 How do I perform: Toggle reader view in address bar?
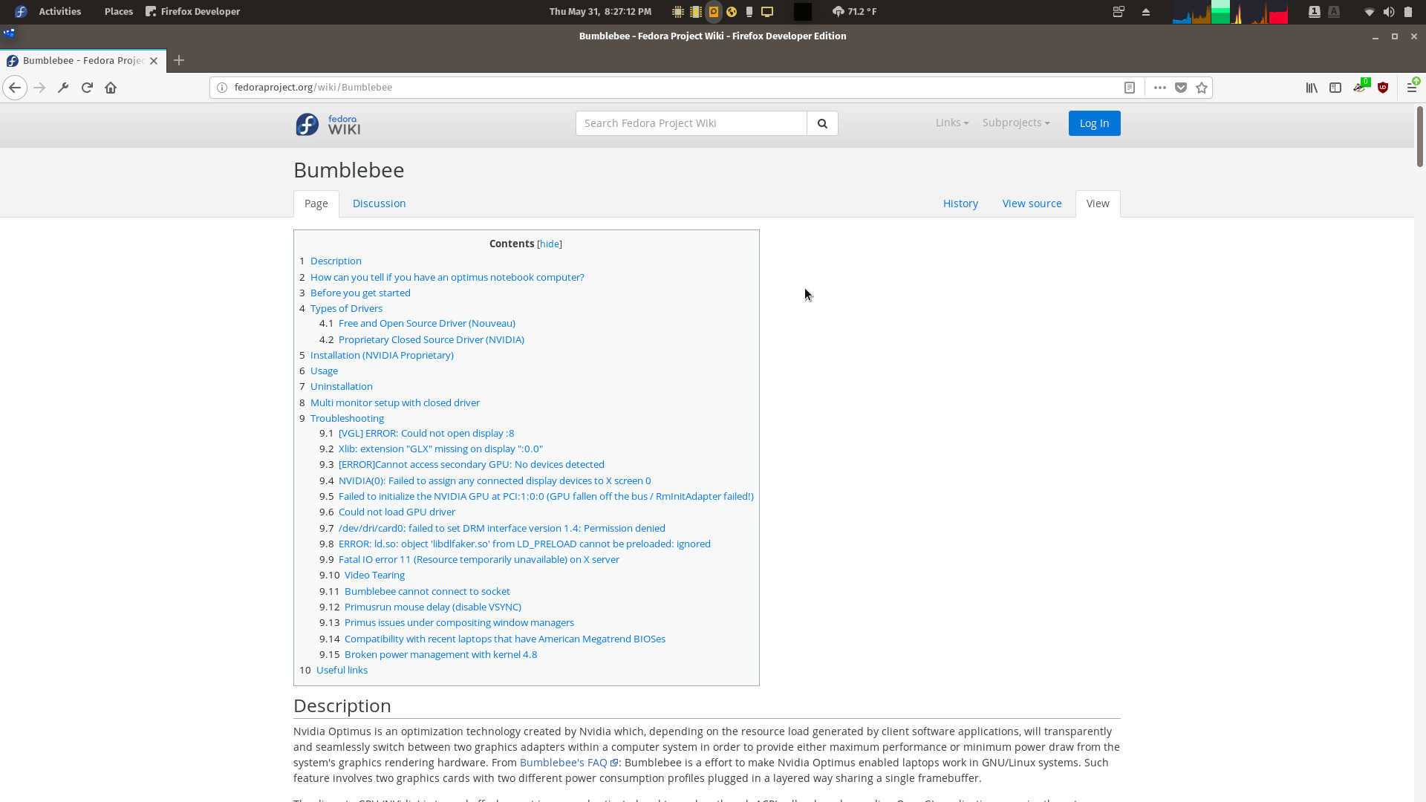(x=1129, y=88)
